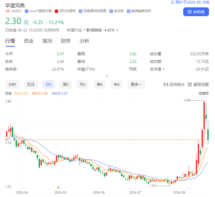Switch to the 资金 tab

pos(29,41)
